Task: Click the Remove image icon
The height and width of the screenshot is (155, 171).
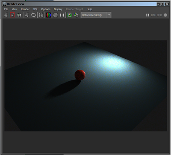Action: point(76,15)
